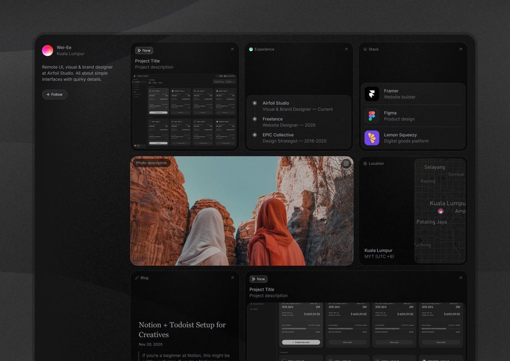Click the New badge on the lower project card
The height and width of the screenshot is (361, 510).
point(258,279)
